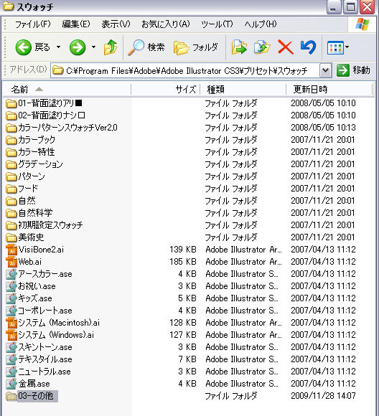Viewport: 379px width, 416px height.
Task: Open the ツール(T) menu
Action: coord(217,24)
